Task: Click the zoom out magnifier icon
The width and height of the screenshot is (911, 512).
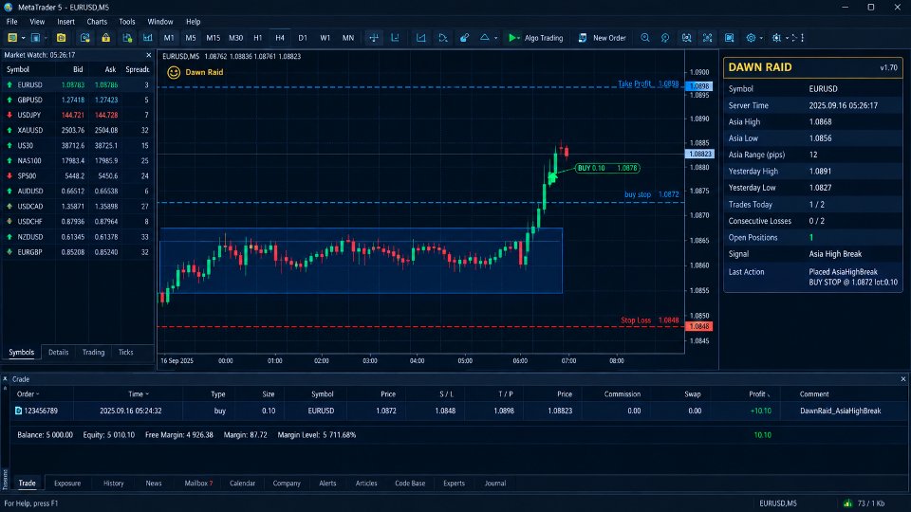Action: 665,38
